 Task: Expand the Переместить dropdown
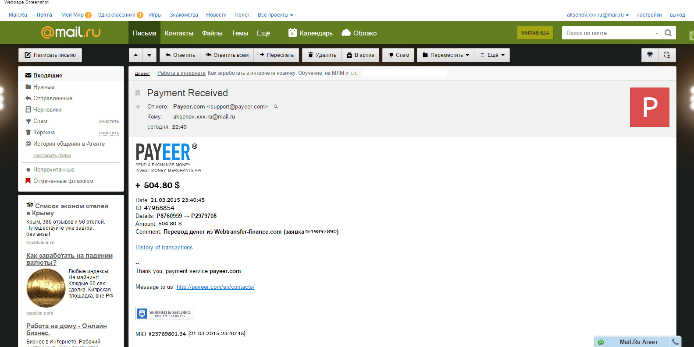[445, 55]
